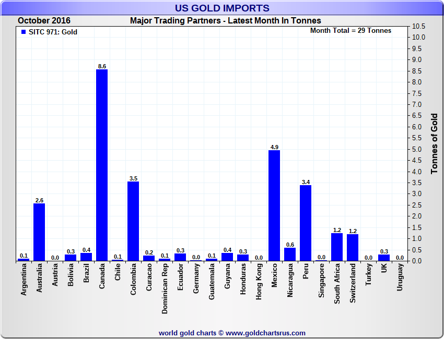Select the Hong Kong axis label

pos(259,282)
